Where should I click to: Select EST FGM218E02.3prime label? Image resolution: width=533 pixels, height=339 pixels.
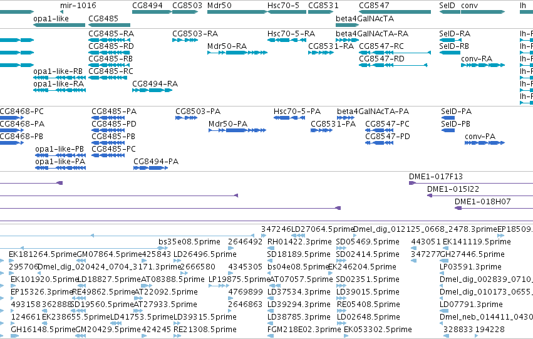[304, 330]
